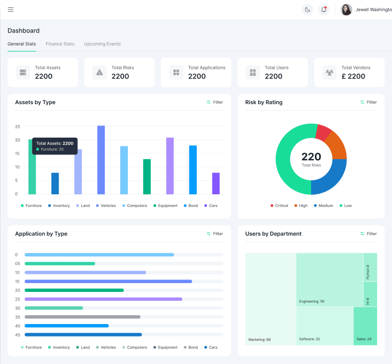This screenshot has width=392, height=364.
Task: Click the Total Risks warning icon
Action: pyautogui.click(x=100, y=73)
